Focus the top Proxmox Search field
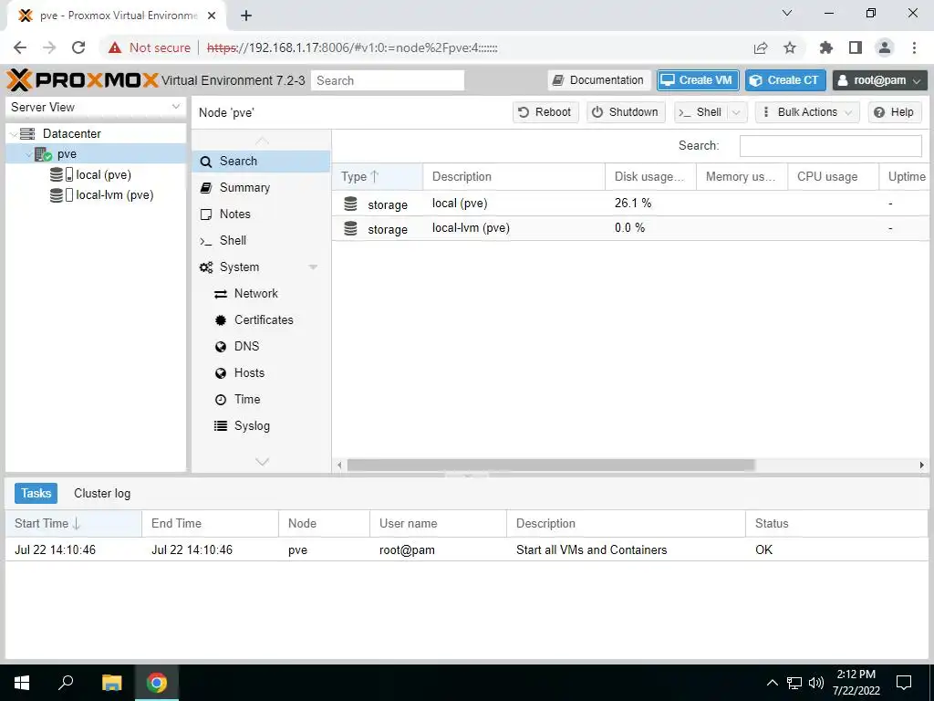Viewport: 934px width, 701px height. (x=387, y=80)
